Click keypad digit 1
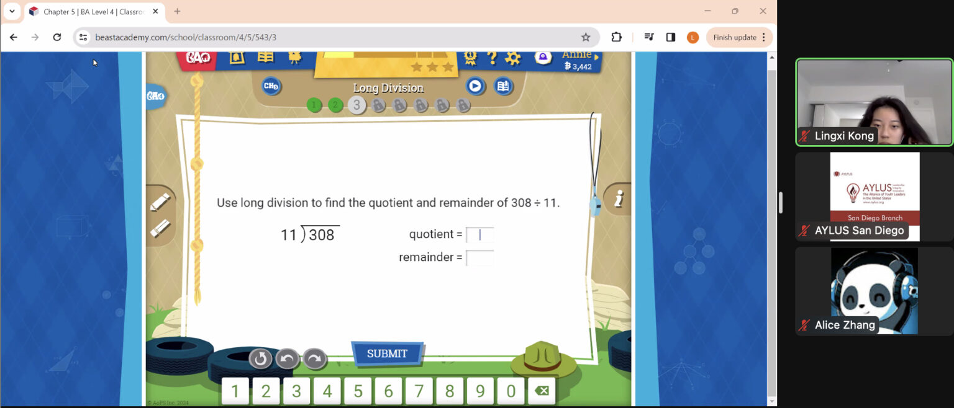The height and width of the screenshot is (408, 954). point(235,391)
